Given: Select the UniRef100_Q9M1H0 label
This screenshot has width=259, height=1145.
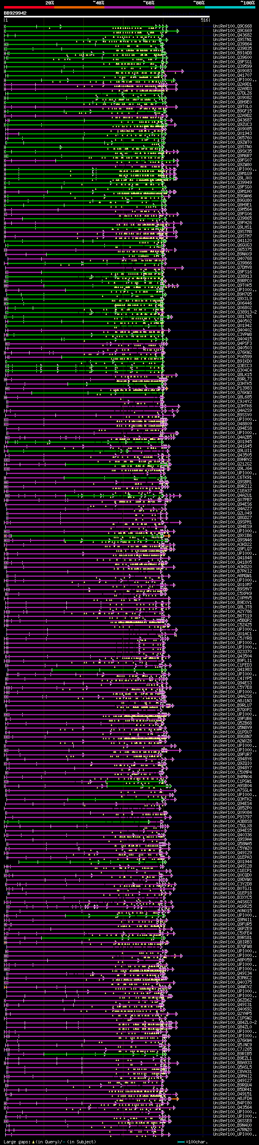Looking at the screenshot, I should point(232,192).
